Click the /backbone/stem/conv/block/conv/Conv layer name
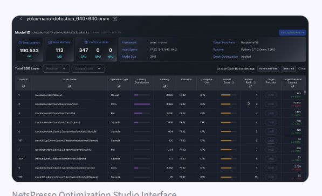This screenshot has width=322, height=196. [x=57, y=104]
